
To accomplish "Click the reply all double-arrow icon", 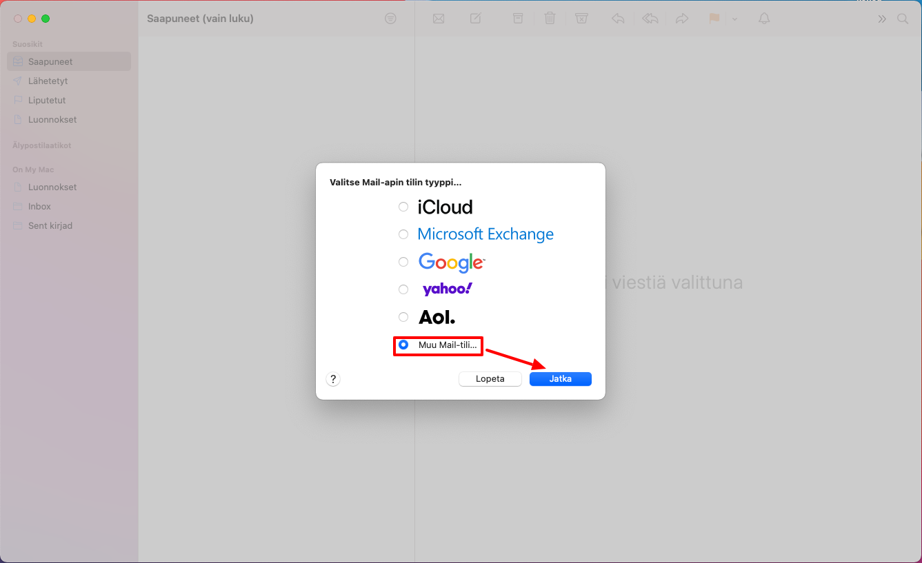I will [x=650, y=19].
